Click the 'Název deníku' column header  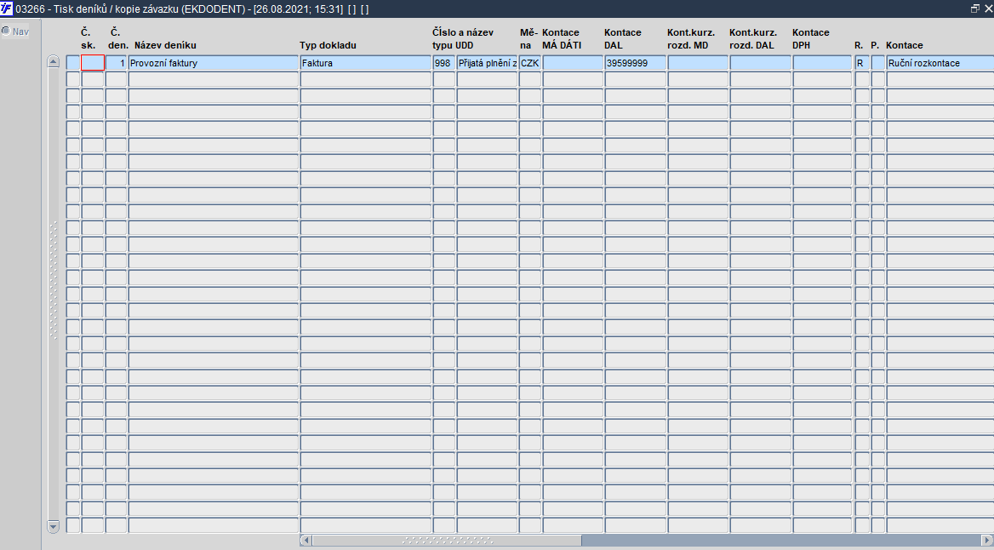click(x=165, y=45)
